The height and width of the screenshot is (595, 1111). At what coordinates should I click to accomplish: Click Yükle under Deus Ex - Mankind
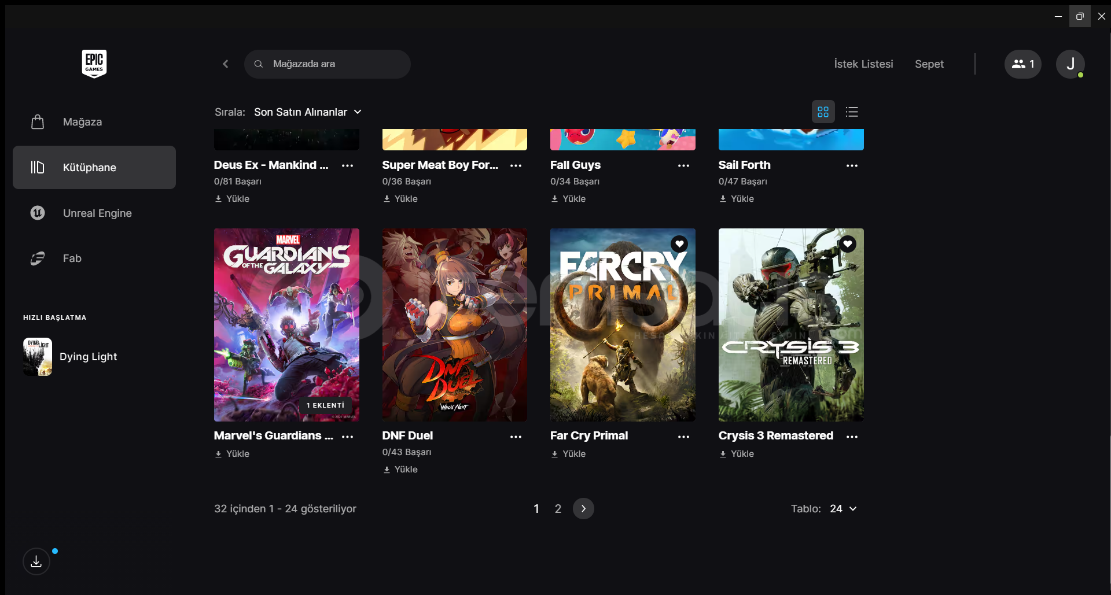[x=232, y=198]
